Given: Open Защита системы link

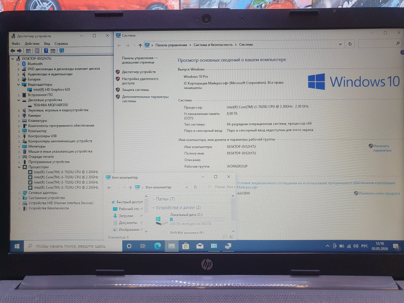Looking at the screenshot, I should click(135, 90).
